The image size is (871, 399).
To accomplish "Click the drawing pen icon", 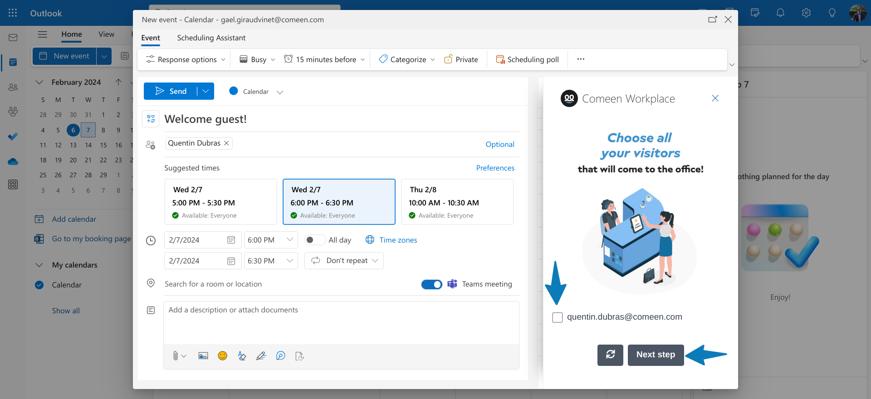I will [x=261, y=356].
